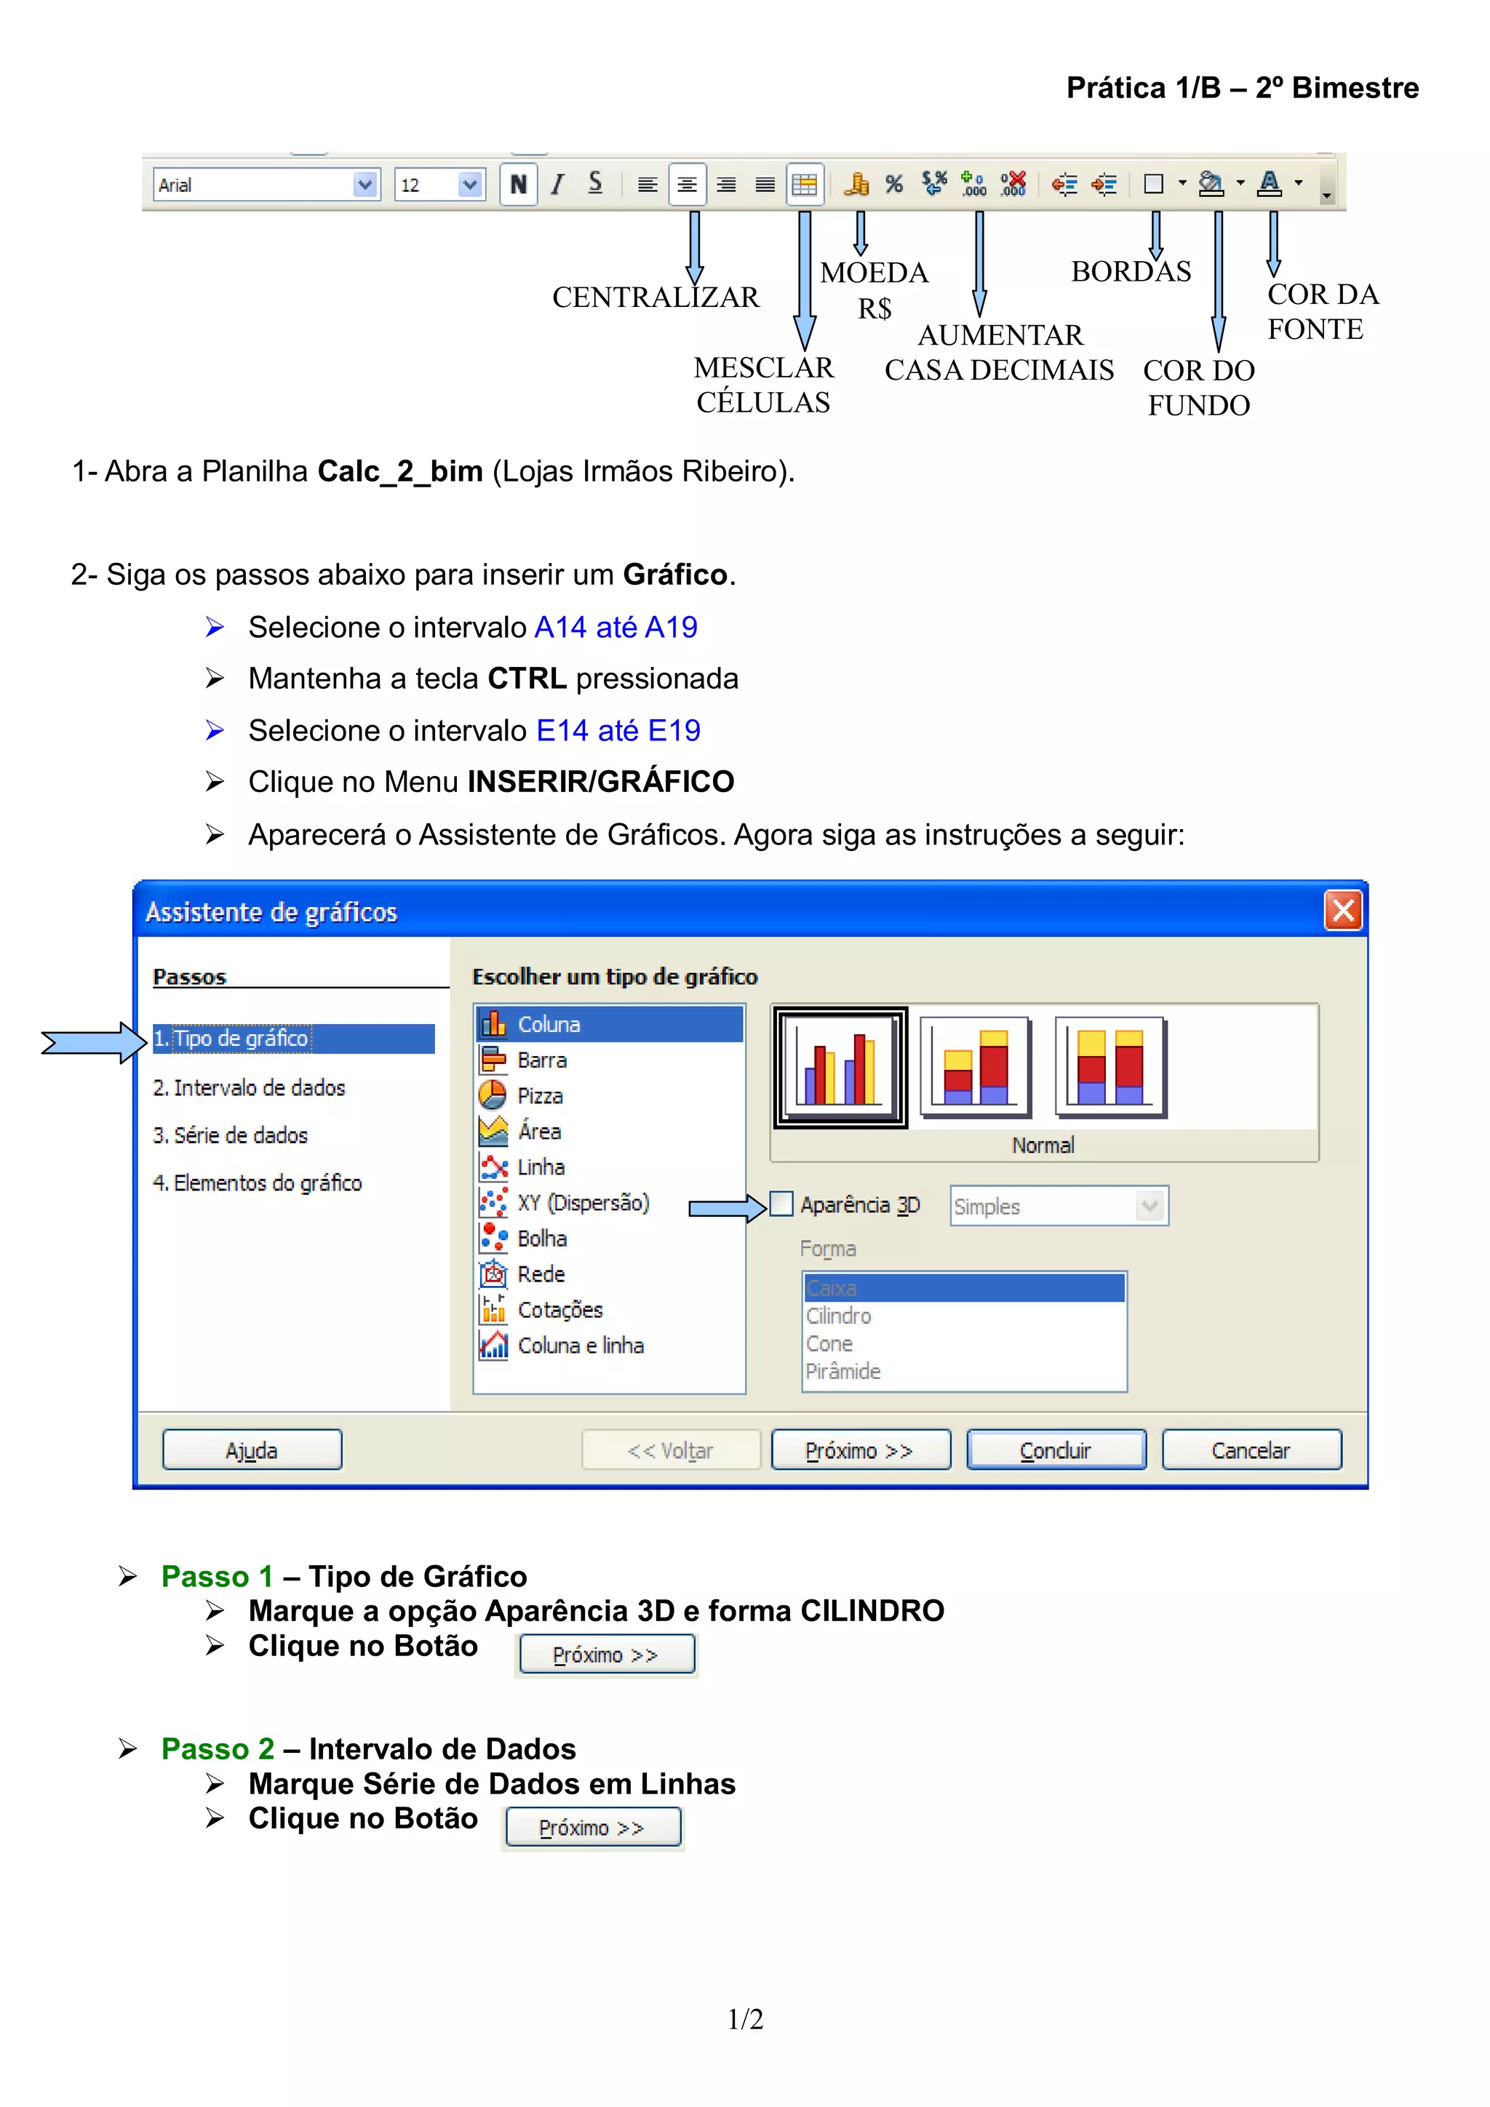This screenshot has width=1490, height=2107.
Task: Click the Concluir button
Action: (x=1056, y=1451)
